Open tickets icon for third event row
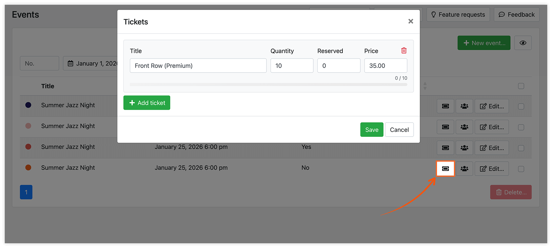This screenshot has width=552, height=248. point(445,148)
